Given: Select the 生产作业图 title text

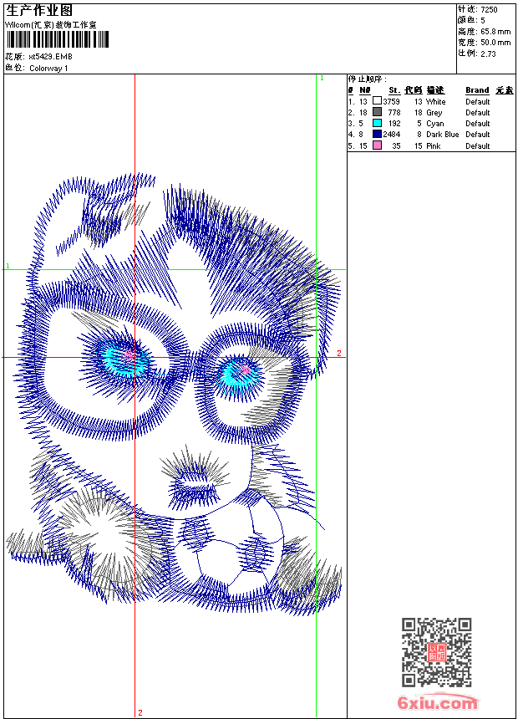Looking at the screenshot, I should click(x=39, y=10).
